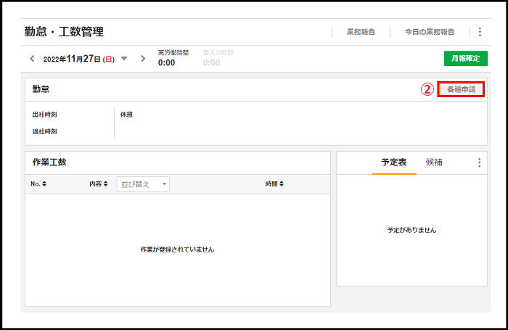Sort by 内容 column arrows
The image size is (508, 330).
(106, 183)
